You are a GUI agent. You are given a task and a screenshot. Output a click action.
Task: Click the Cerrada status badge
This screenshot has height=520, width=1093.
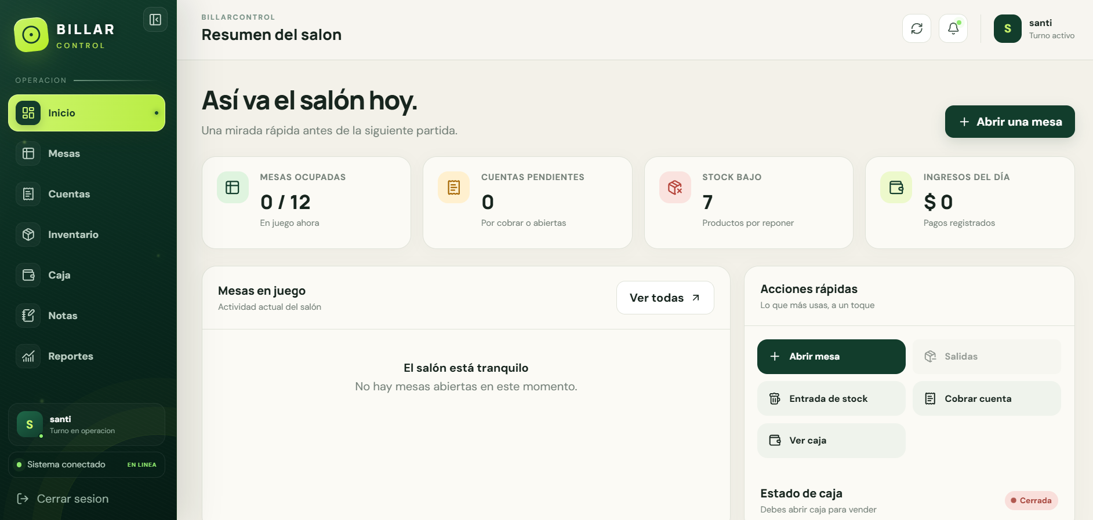(1031, 500)
